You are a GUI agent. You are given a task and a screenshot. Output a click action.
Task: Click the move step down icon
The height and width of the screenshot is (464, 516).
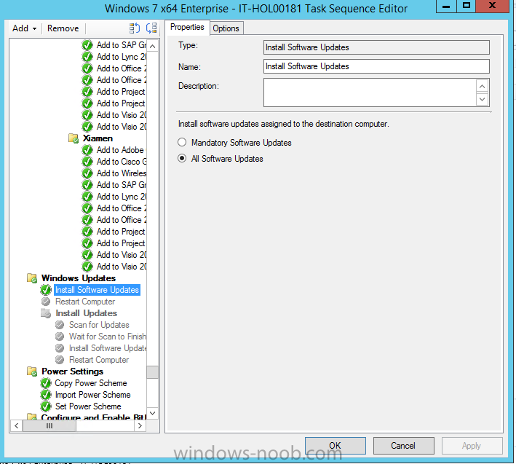click(x=151, y=28)
